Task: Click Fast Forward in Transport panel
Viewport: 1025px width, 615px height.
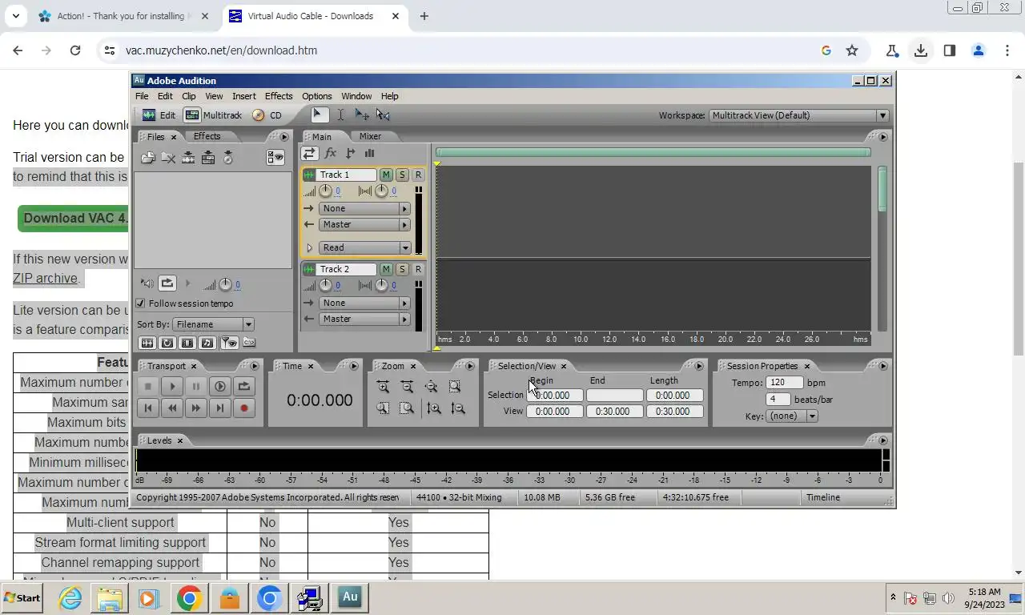Action: pos(196,408)
